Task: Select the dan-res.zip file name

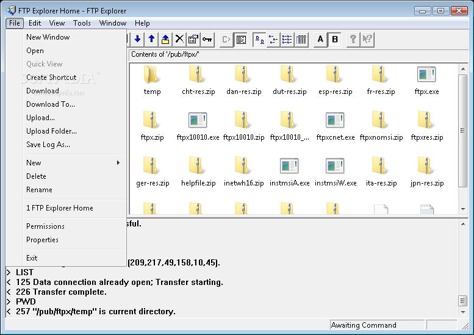Action: coord(243,92)
